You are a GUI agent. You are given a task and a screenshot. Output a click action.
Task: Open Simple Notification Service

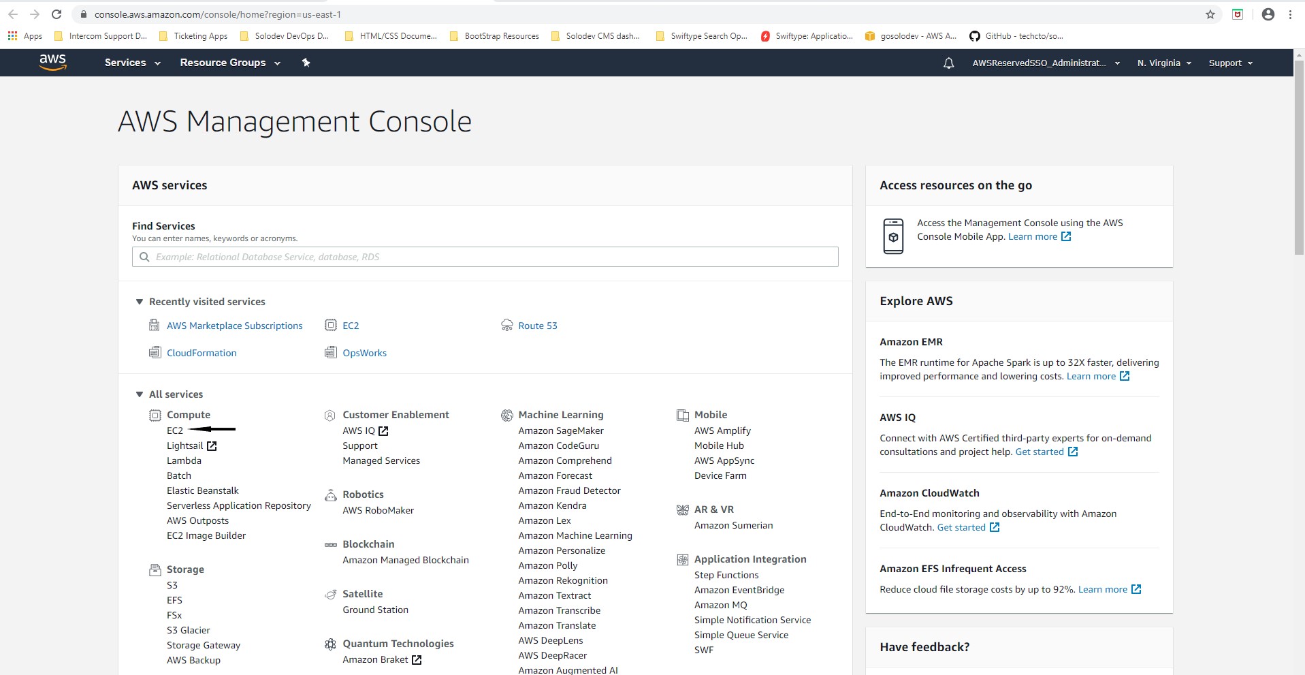752,620
